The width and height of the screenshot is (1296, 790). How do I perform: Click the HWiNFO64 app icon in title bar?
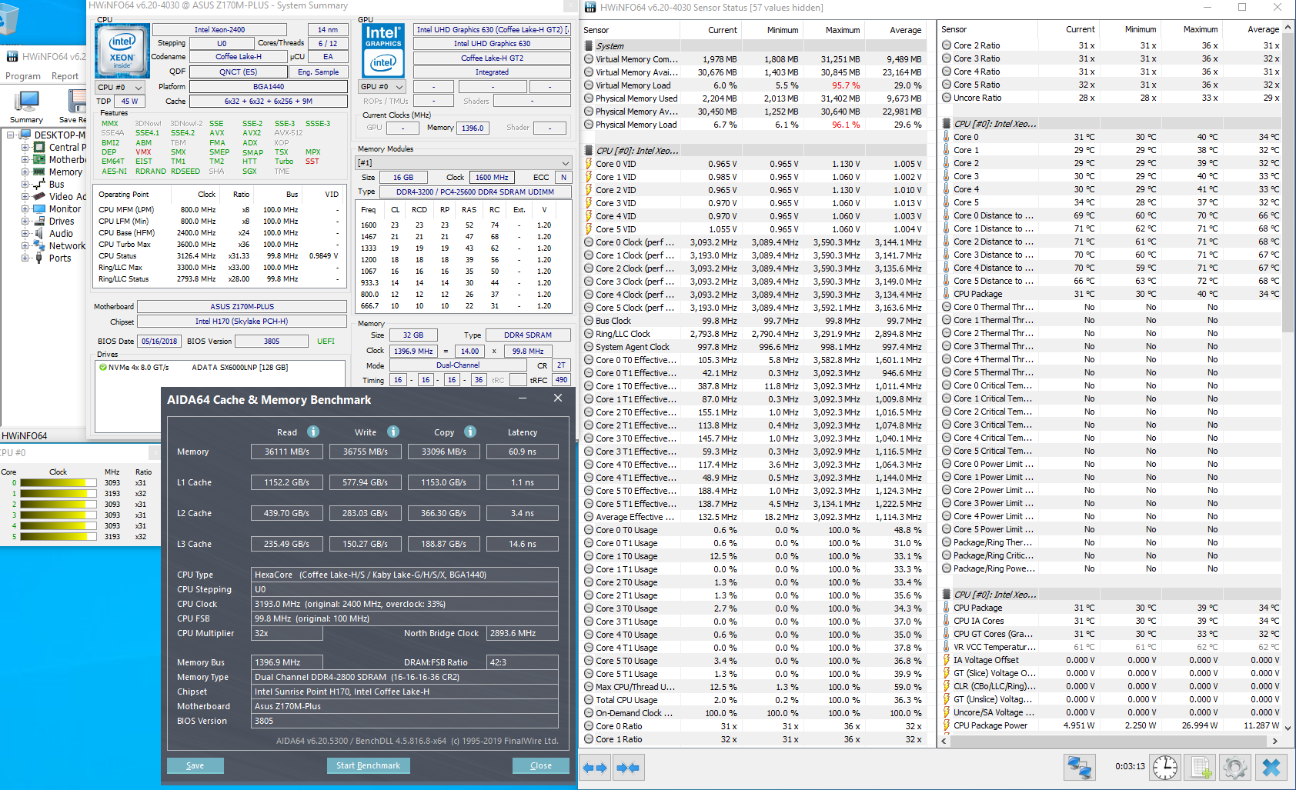tap(590, 8)
